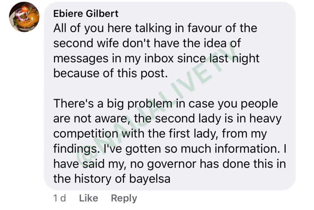Screen dimensions: 314x210
Task: Open Ebiere Gilbert's profile picture
Action: tap(24, 17)
